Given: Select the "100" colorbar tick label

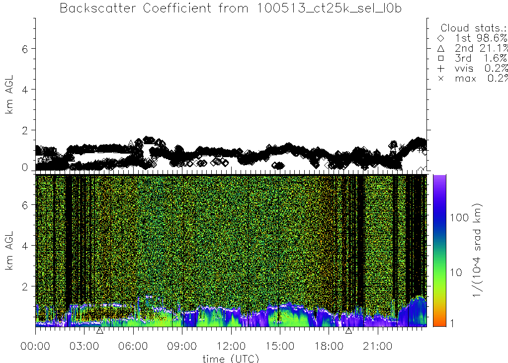Looking at the screenshot, I should point(460,217).
